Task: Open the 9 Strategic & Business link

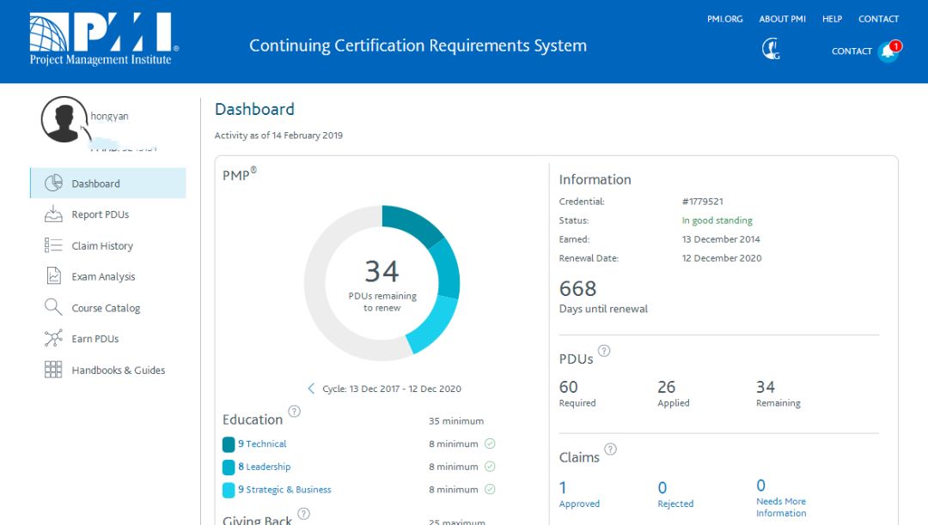Action: click(x=284, y=490)
